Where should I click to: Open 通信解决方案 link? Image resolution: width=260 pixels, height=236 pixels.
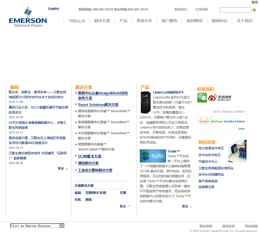(x=88, y=163)
